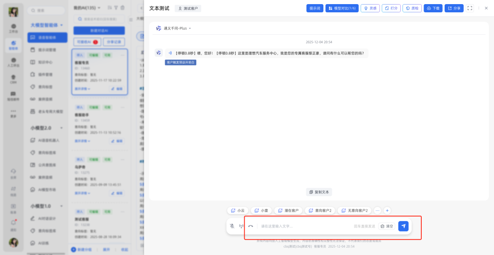Image resolution: width=494 pixels, height=255 pixels.
Task: Toggle the voice broadcast signal icon
Action: 242,226
